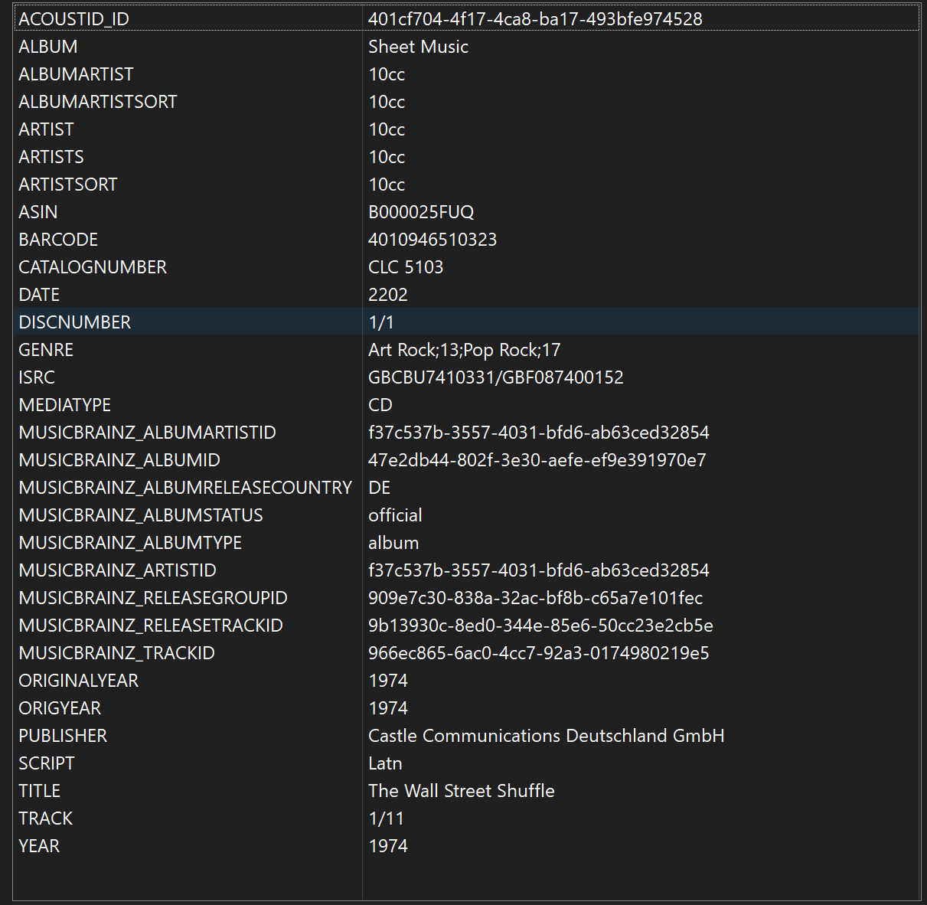The image size is (927, 905).
Task: Click the album type value 'album'
Action: [393, 543]
